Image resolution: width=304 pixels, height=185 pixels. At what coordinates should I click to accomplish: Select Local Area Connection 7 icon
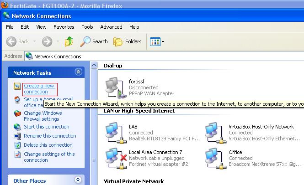pos(116,159)
